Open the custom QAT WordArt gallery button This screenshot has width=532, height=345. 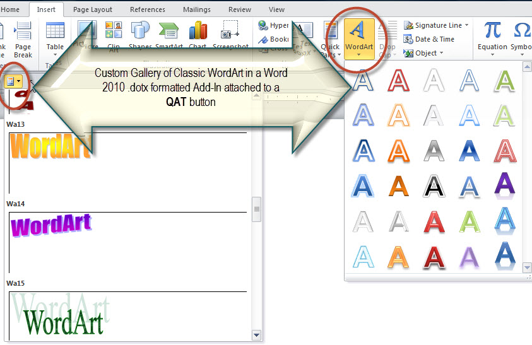tap(14, 81)
